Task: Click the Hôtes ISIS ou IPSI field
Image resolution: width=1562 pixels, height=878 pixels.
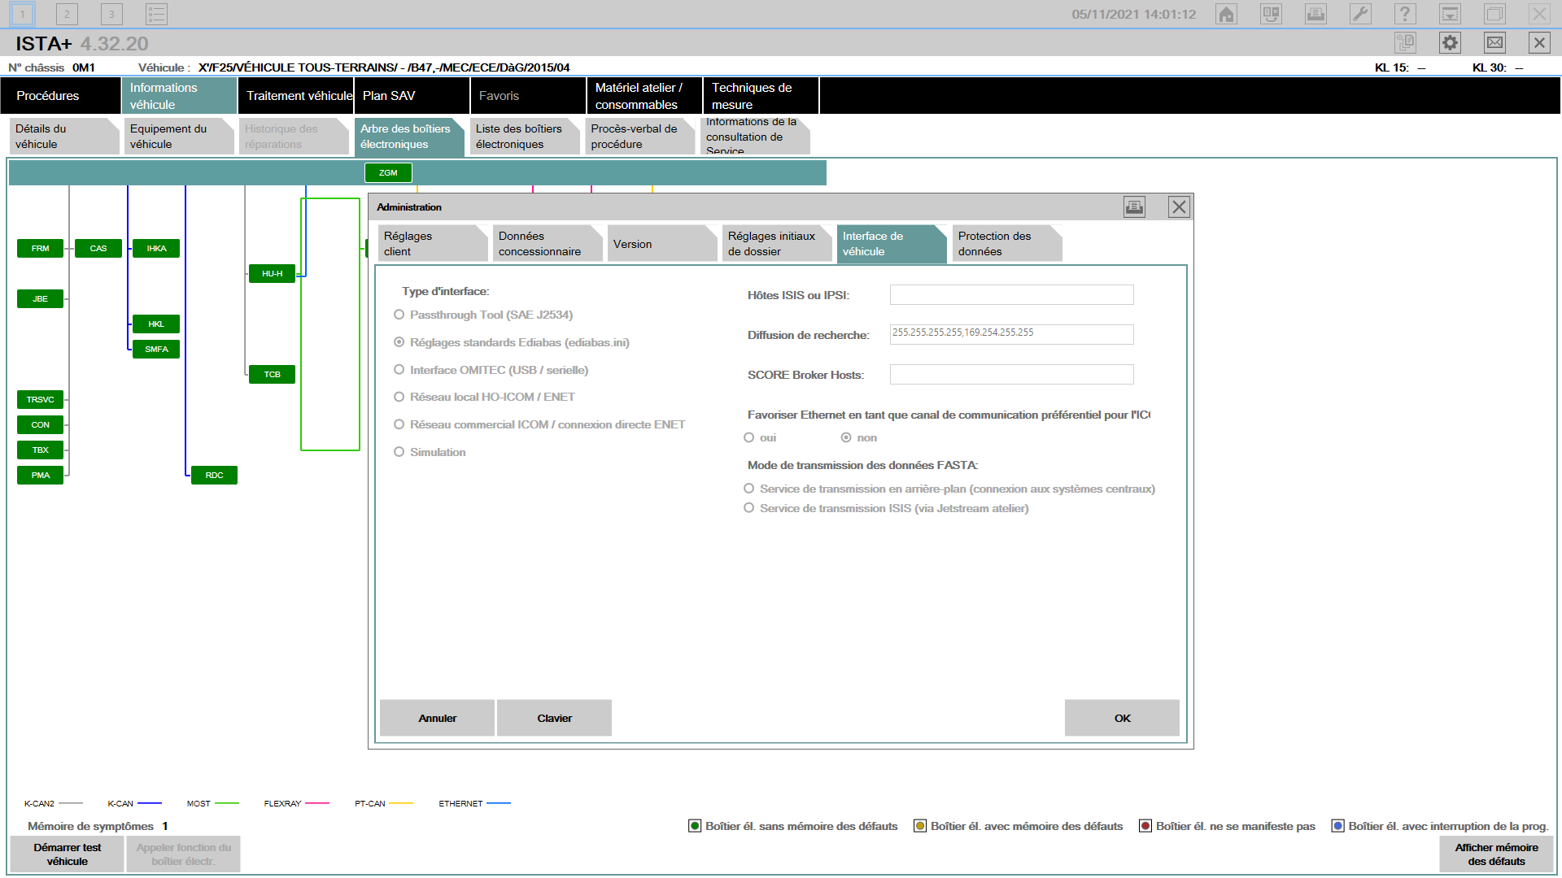Action: coord(1011,295)
